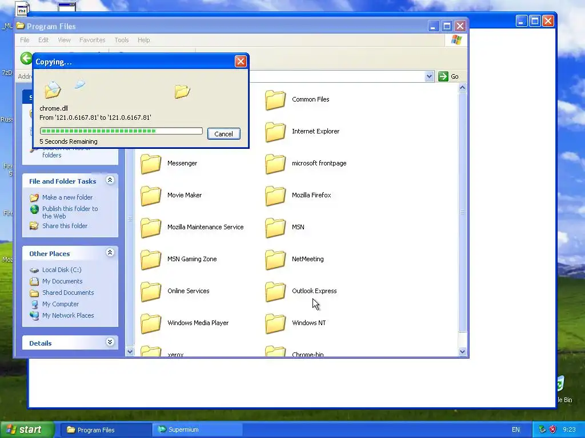This screenshot has height=438, width=585.
Task: Open the Common Files folder icon
Action: pos(275,100)
